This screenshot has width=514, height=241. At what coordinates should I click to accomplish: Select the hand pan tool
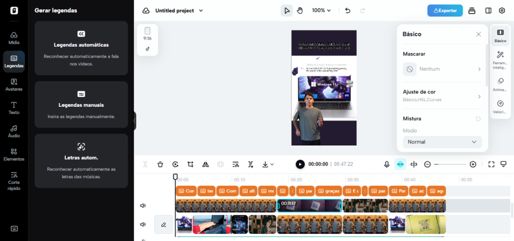tap(300, 10)
